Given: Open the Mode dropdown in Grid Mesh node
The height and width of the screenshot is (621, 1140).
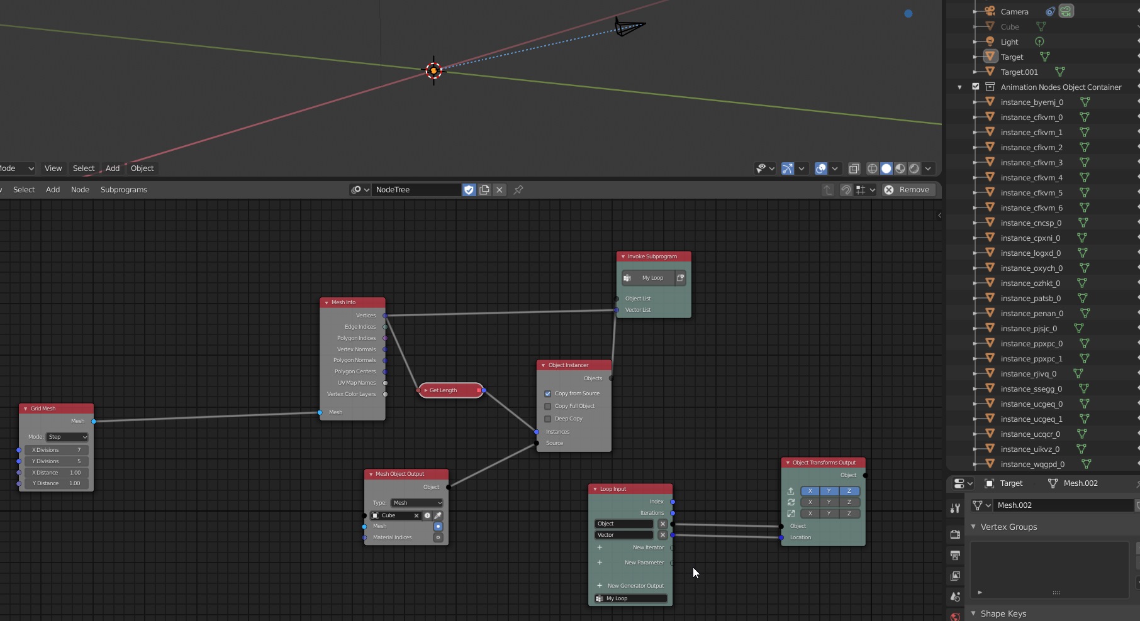Looking at the screenshot, I should pyautogui.click(x=66, y=437).
